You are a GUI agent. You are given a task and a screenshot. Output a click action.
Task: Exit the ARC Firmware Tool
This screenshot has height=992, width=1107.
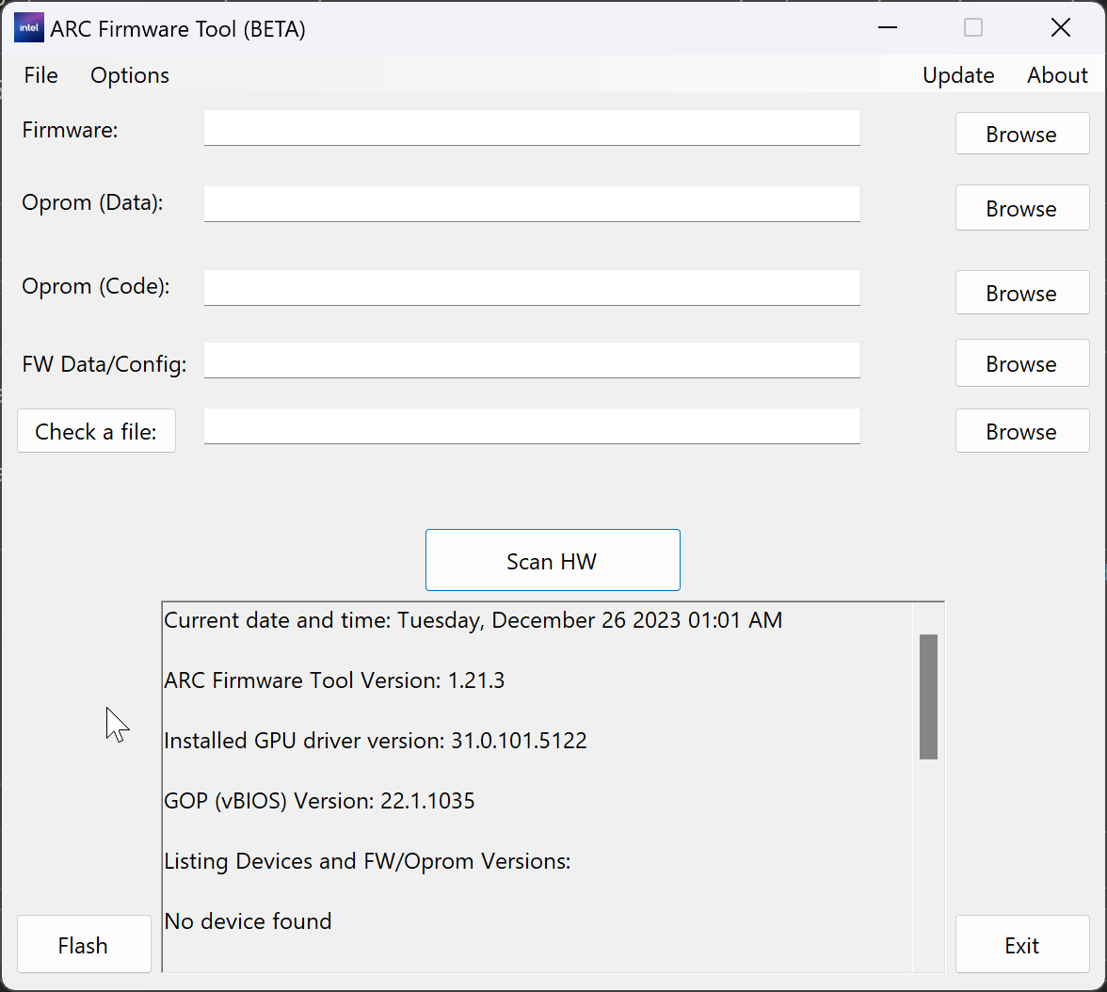coord(1021,944)
